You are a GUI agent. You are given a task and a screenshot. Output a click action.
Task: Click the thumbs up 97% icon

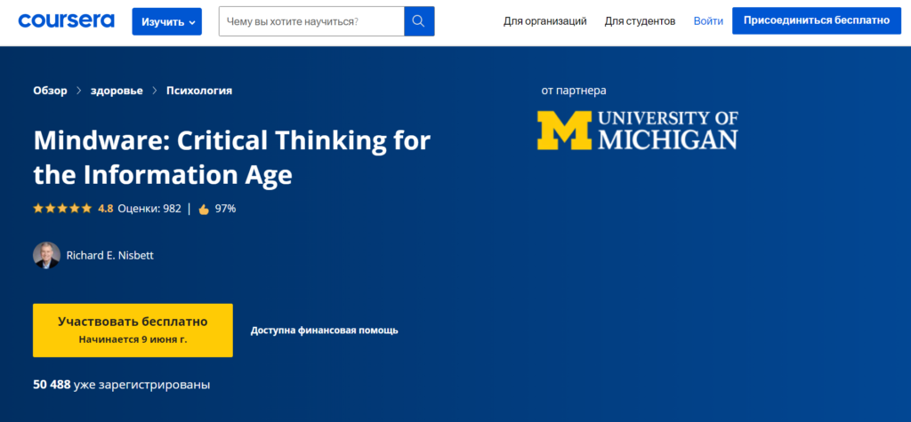[203, 210]
